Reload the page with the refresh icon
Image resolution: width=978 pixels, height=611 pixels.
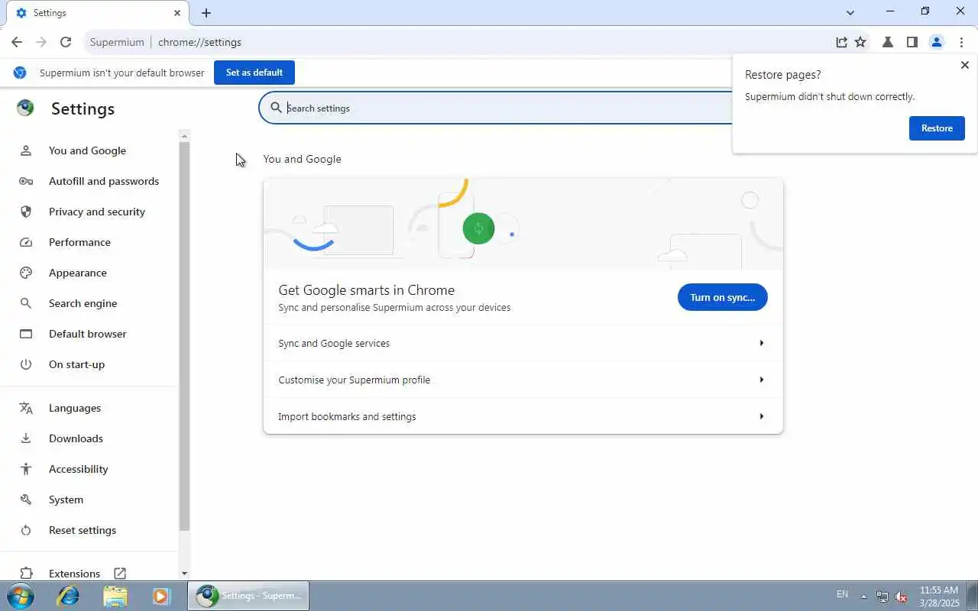(x=66, y=42)
